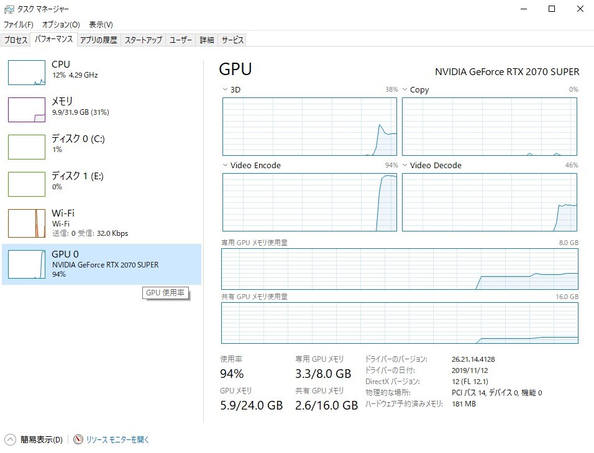Switch to the スタートアップ tab
The width and height of the screenshot is (594, 453).
[x=143, y=40]
